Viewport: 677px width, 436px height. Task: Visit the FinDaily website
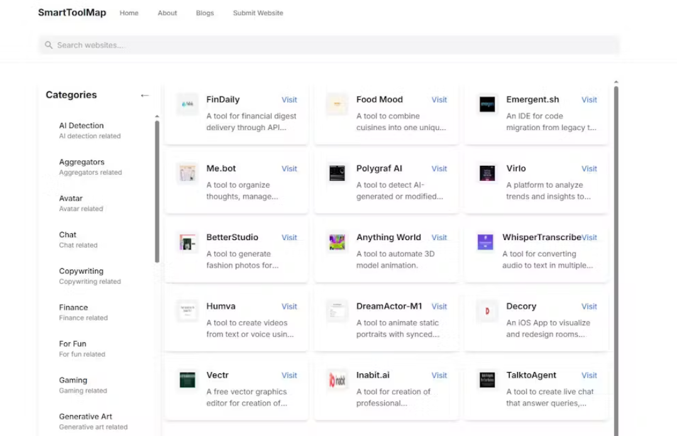[289, 100]
